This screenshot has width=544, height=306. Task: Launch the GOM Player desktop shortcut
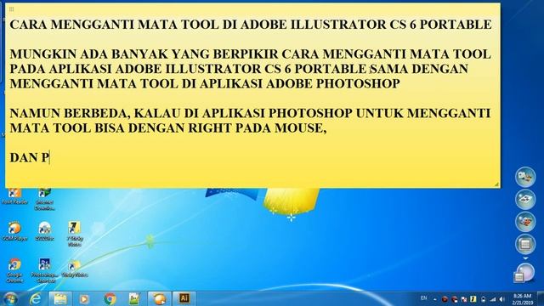click(14, 231)
